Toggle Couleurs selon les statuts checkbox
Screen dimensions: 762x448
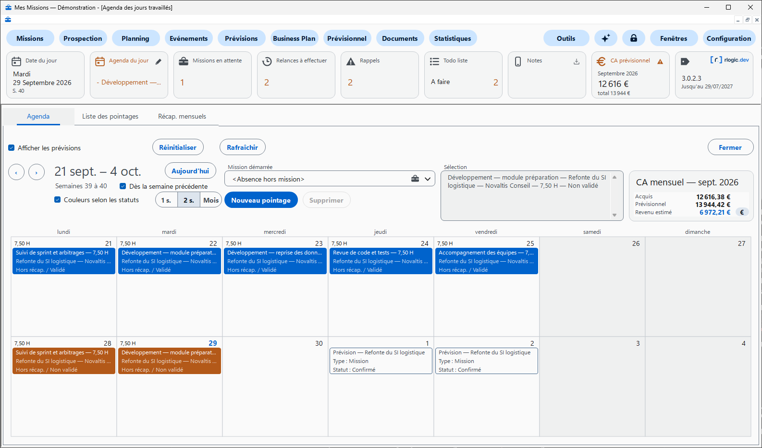pos(58,200)
